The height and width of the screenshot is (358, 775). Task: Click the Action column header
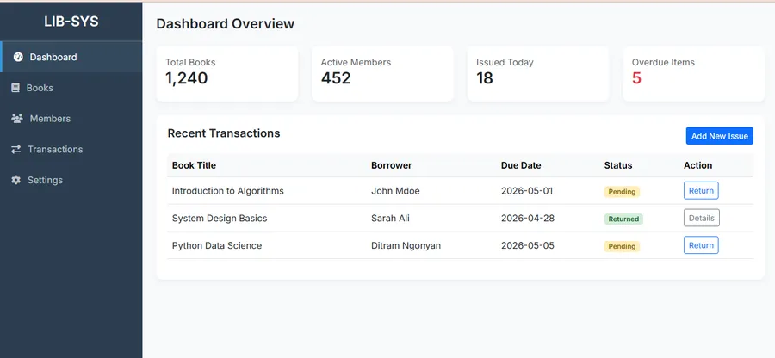[697, 165]
